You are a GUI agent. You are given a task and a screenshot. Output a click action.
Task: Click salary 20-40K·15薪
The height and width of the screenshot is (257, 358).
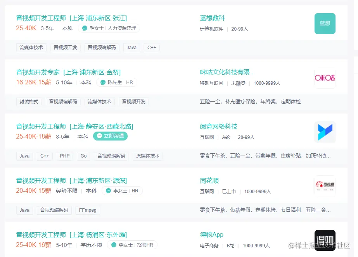[34, 191]
